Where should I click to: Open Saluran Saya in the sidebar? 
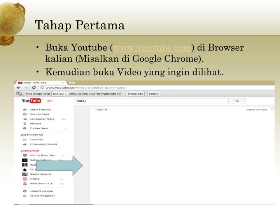click(x=39, y=114)
